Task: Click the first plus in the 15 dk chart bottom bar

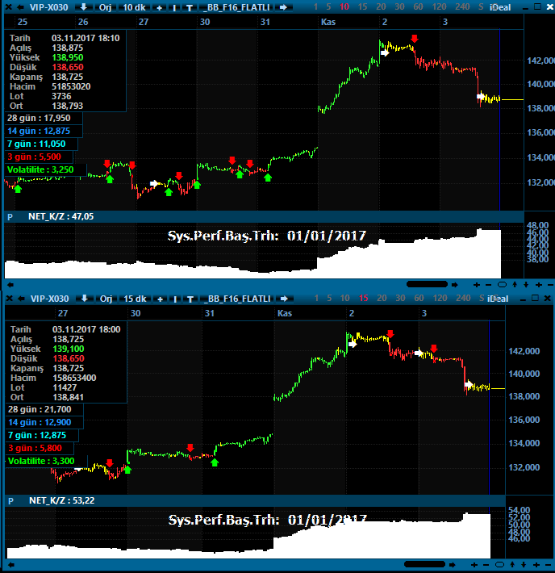Action: click(x=474, y=565)
